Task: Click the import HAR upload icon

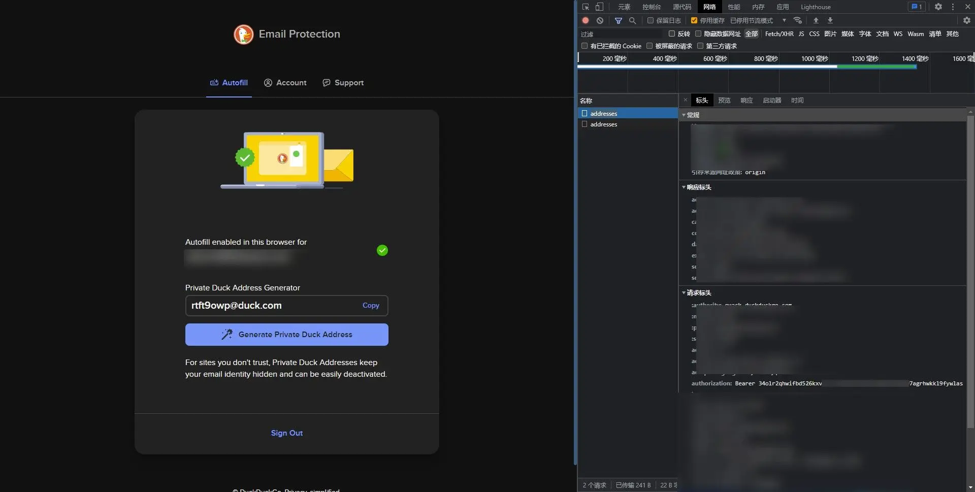Action: pos(816,20)
